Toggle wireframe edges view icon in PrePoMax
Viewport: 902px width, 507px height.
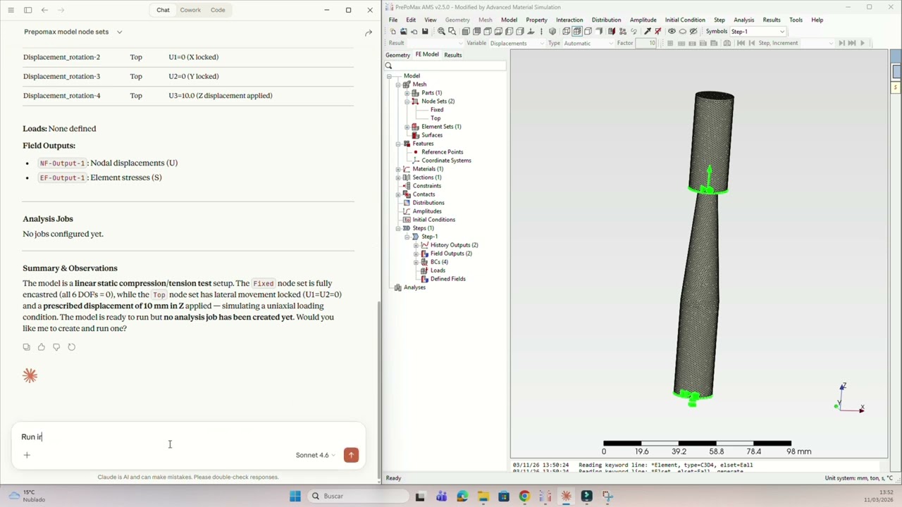[x=566, y=32]
